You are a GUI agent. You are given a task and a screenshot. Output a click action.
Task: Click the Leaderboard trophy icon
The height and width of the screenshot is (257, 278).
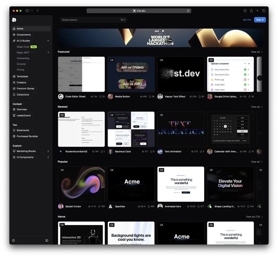tap(14, 115)
